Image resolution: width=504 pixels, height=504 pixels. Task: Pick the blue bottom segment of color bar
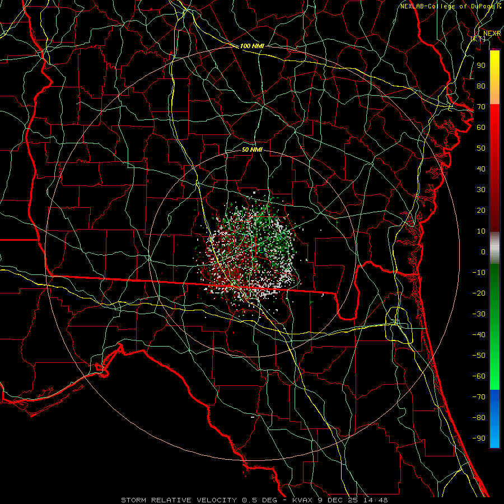click(x=494, y=419)
